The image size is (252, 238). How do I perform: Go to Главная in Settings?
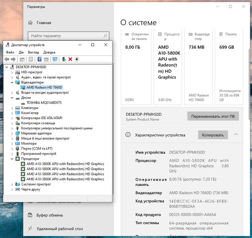coord(44,22)
